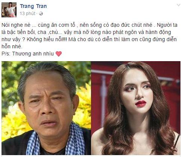This screenshot has height=157, width=182.
Task: Open the post via '13 phút' timestamp
Action: coord(27,14)
